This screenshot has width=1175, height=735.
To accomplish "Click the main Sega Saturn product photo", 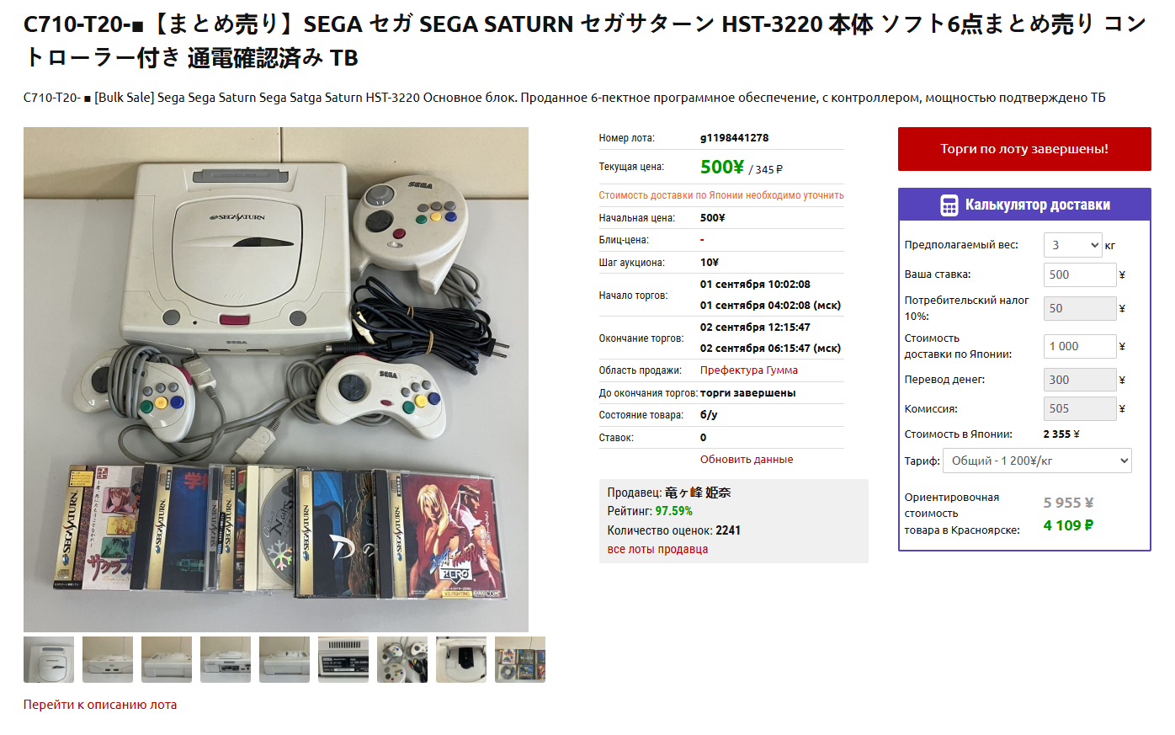I will tap(276, 380).
